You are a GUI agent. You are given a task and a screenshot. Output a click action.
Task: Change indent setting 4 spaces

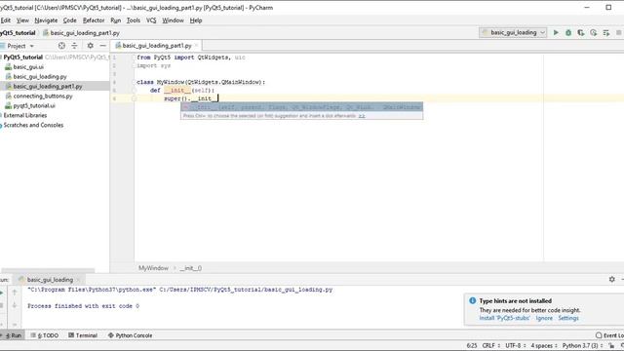click(x=544, y=345)
